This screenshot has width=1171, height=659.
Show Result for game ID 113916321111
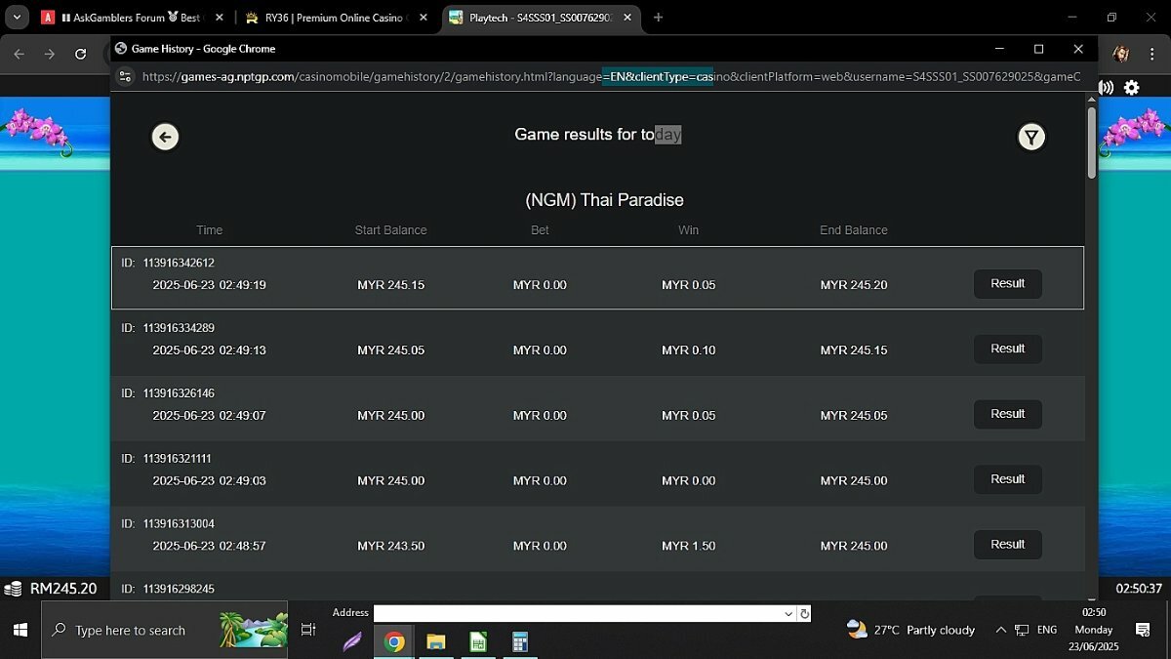click(1008, 479)
